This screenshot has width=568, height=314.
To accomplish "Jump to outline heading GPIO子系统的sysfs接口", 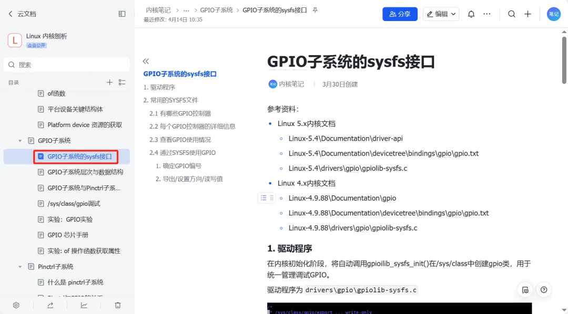I will 180,74.
